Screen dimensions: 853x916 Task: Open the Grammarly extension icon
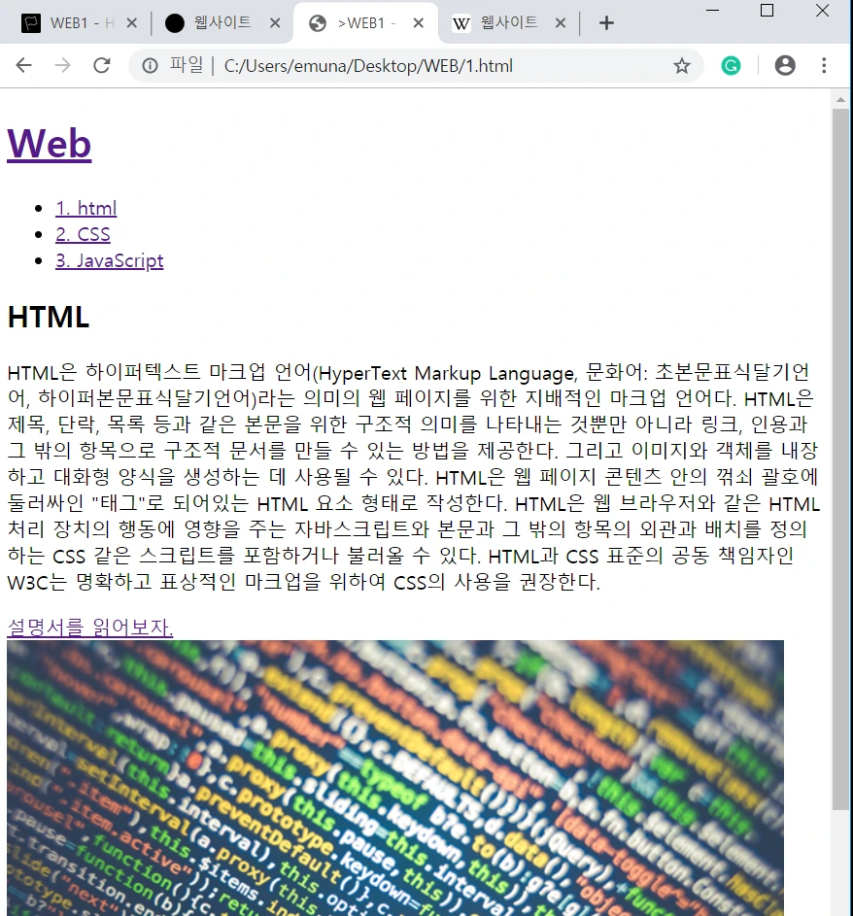[731, 65]
